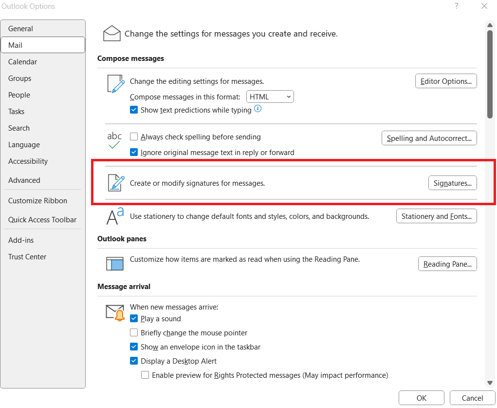Confirm with the OK button
The width and height of the screenshot is (497, 408).
pyautogui.click(x=421, y=398)
